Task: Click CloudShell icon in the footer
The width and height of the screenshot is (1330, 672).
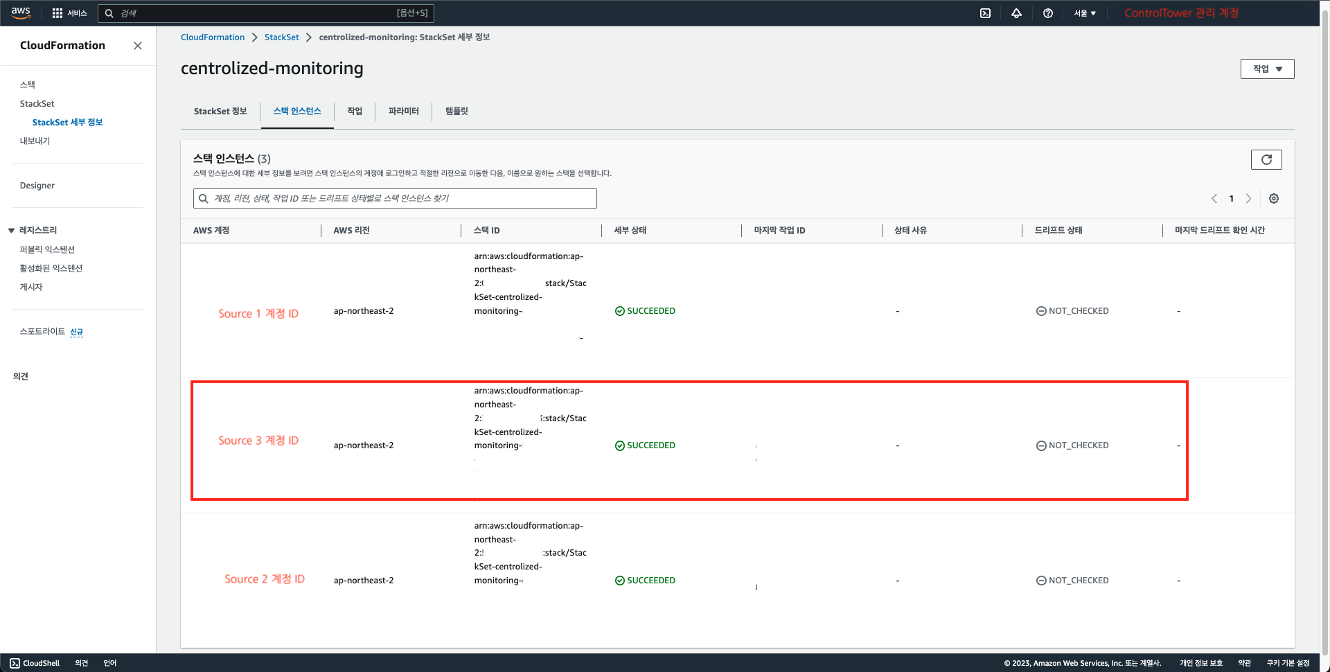Action: tap(15, 663)
